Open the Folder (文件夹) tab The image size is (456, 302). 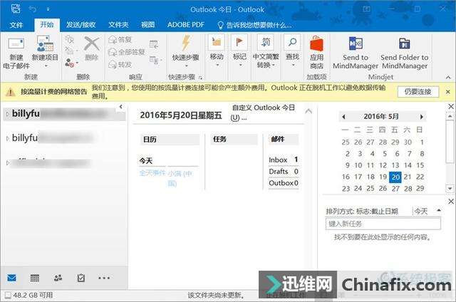click(x=118, y=25)
